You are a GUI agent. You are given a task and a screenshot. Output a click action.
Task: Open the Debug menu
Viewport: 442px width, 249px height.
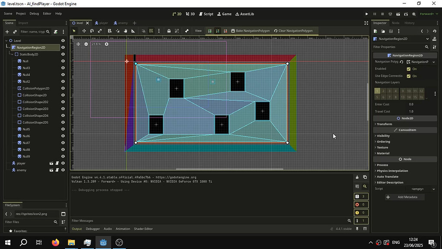coord(34,13)
